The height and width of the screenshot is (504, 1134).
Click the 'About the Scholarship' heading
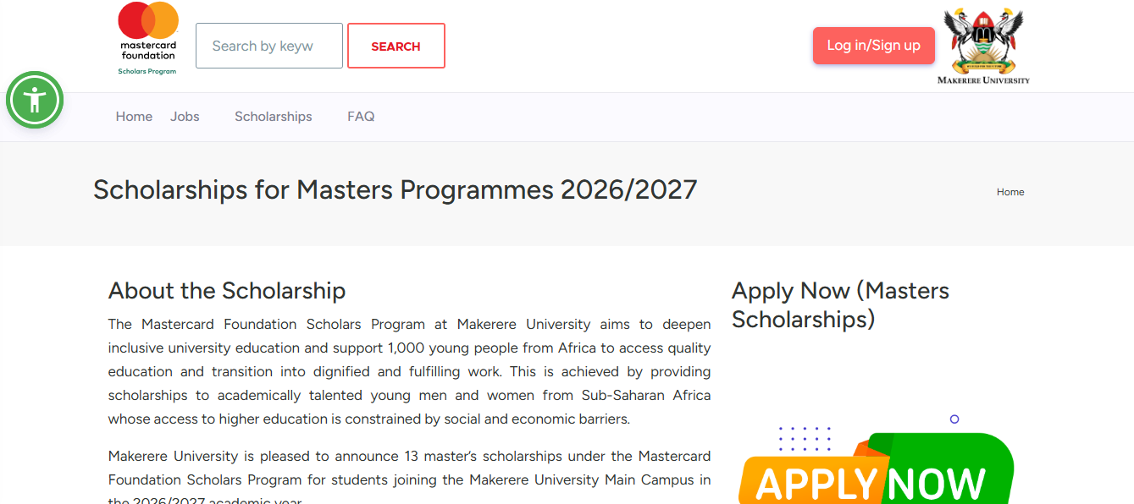226,290
